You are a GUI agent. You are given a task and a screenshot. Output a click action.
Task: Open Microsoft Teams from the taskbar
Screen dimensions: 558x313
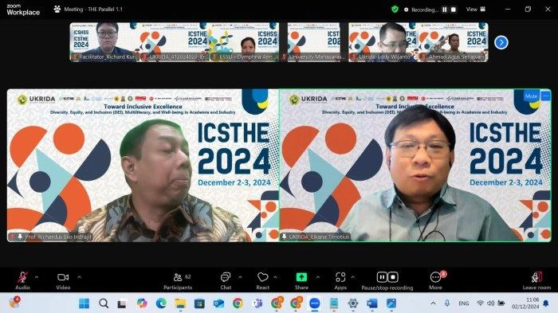pos(257,303)
